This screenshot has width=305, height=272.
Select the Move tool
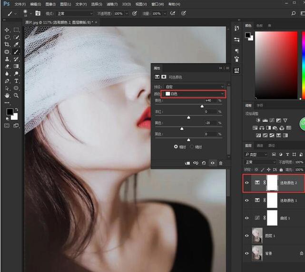point(7,29)
